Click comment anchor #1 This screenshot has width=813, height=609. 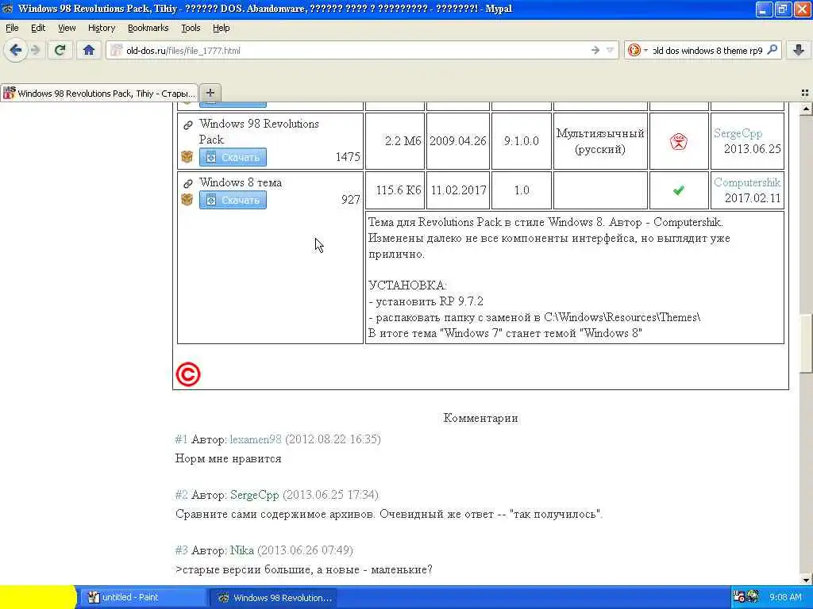[181, 439]
